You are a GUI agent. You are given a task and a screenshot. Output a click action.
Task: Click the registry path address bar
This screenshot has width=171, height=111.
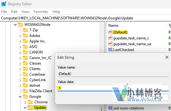[85, 18]
